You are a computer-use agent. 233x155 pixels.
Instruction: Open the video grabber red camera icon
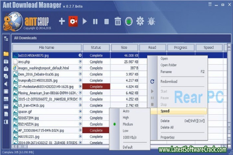(73, 21)
